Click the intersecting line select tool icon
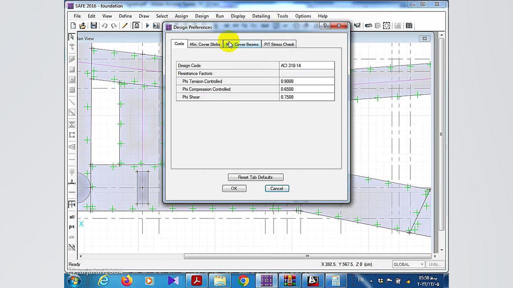The width and height of the screenshot is (513, 288). [72, 247]
